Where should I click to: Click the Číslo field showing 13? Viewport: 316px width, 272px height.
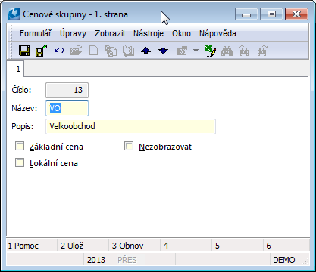pyautogui.click(x=67, y=90)
